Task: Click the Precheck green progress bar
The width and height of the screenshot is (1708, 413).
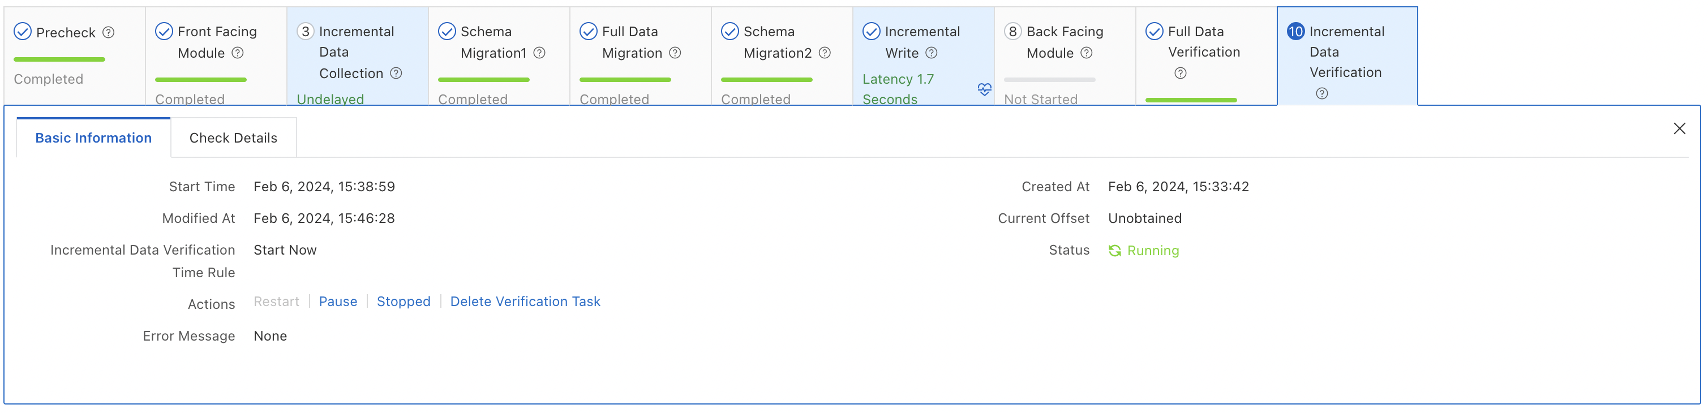Action: pyautogui.click(x=59, y=59)
